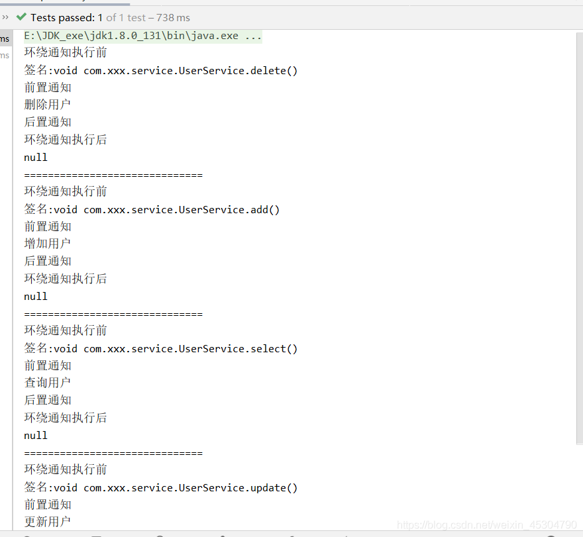The width and height of the screenshot is (583, 537).
Task: Click 后置通知 directly below 增加用户
Action: pyautogui.click(x=48, y=261)
